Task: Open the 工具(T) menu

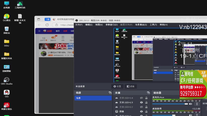Action: point(153,25)
